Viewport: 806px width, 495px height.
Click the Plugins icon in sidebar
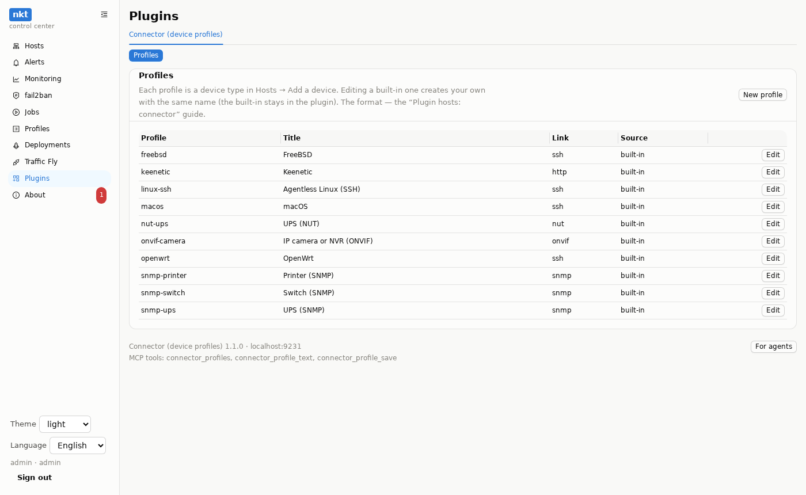click(x=16, y=178)
